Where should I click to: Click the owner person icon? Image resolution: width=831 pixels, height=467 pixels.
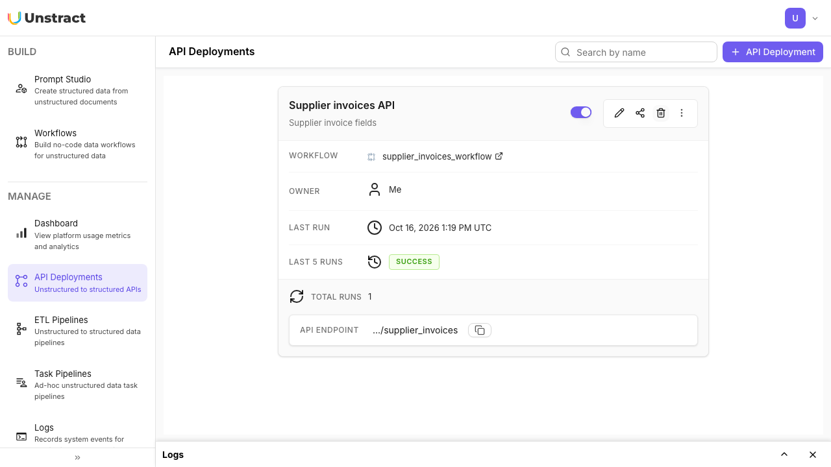[x=375, y=189]
